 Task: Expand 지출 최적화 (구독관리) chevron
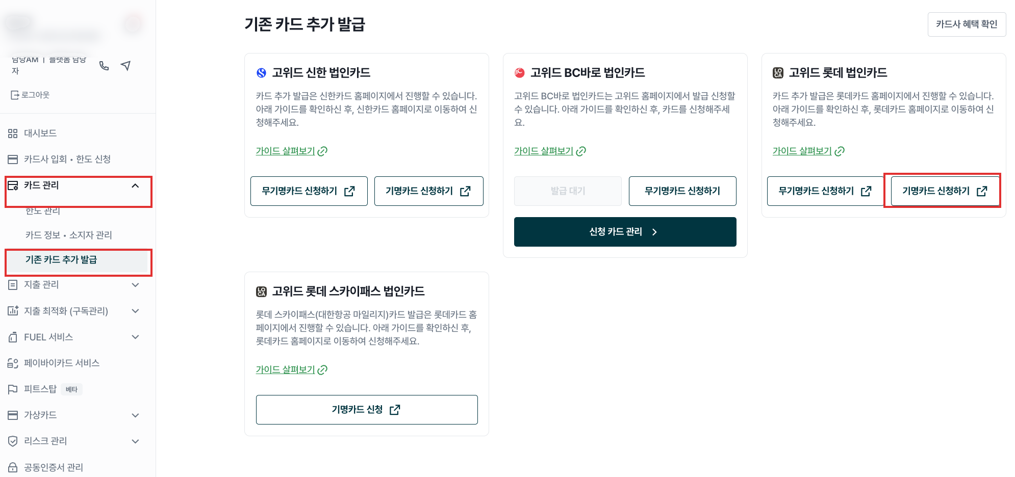(135, 311)
